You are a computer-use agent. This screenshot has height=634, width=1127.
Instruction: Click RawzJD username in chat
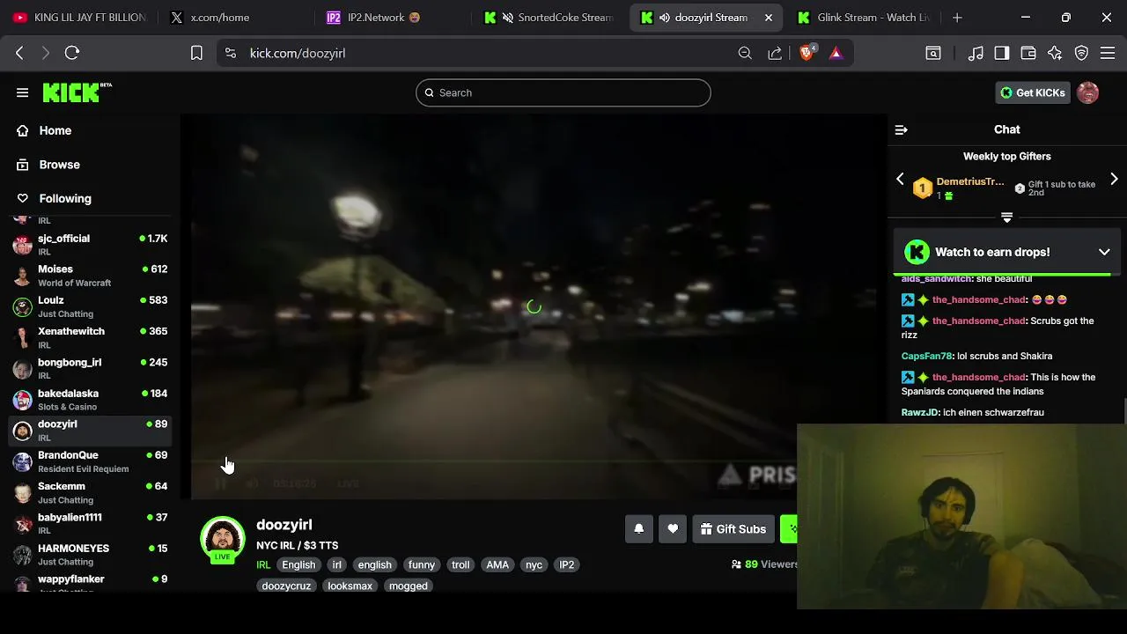(x=920, y=412)
